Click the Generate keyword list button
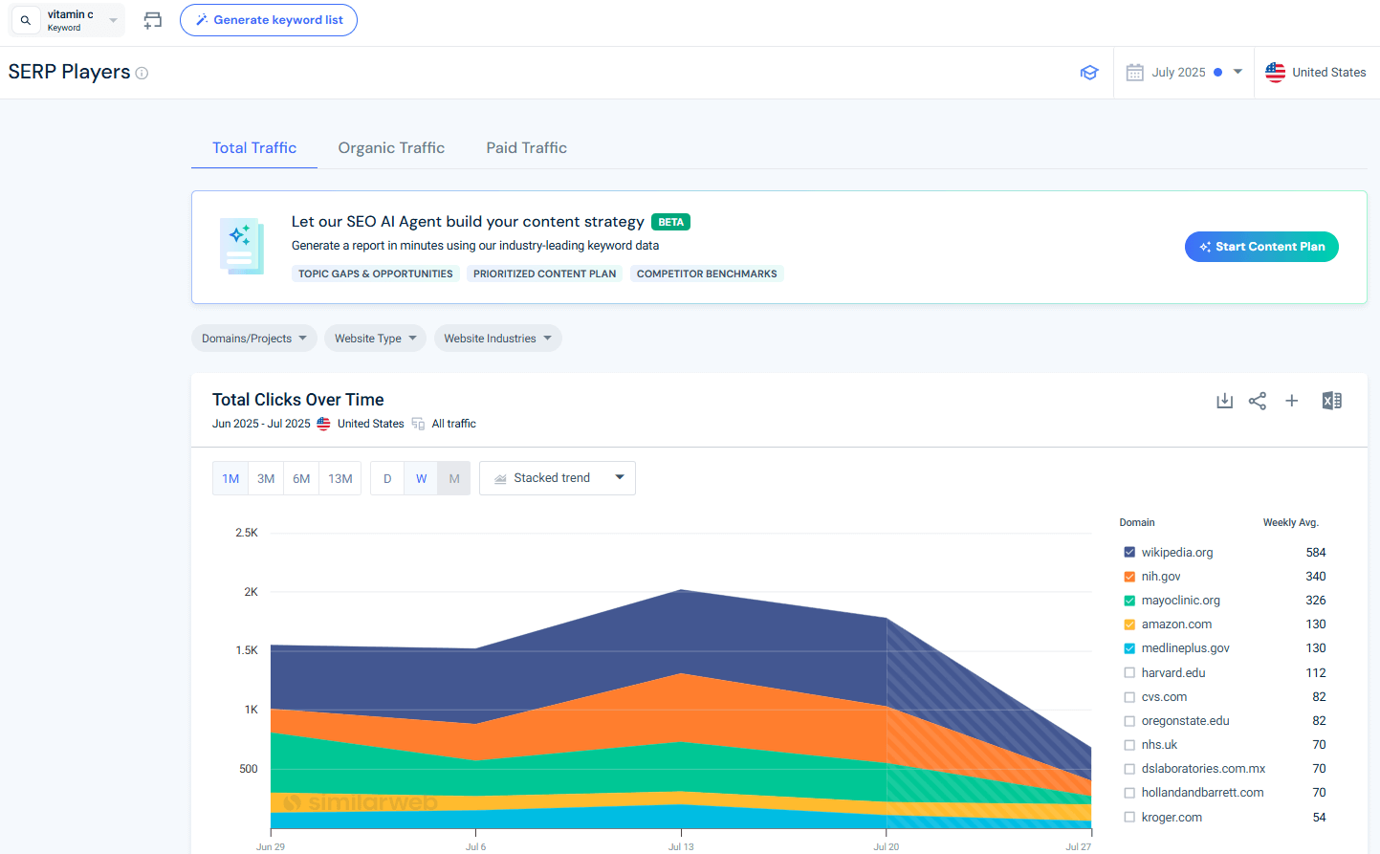The width and height of the screenshot is (1380, 854). (269, 20)
